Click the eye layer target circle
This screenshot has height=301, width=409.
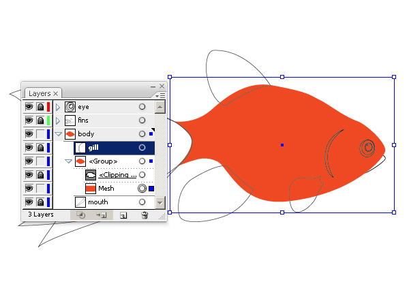pos(142,107)
